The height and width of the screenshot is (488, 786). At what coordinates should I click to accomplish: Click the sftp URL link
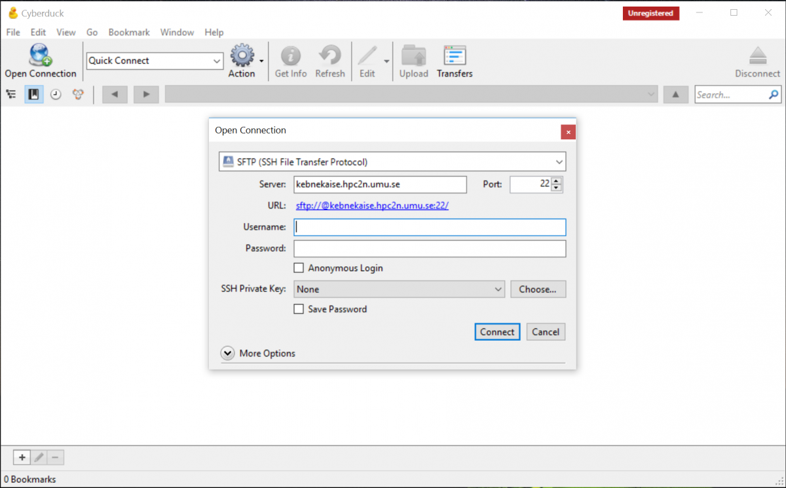[372, 205]
